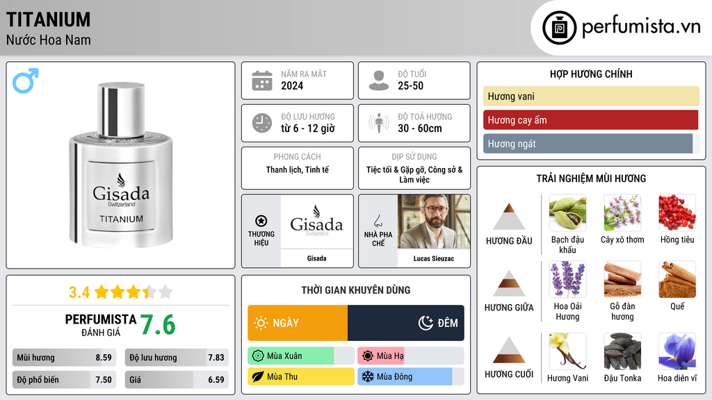Screen dimensions: 712x400
Task: Open the Đậu Tonka note image
Action: coord(622,351)
